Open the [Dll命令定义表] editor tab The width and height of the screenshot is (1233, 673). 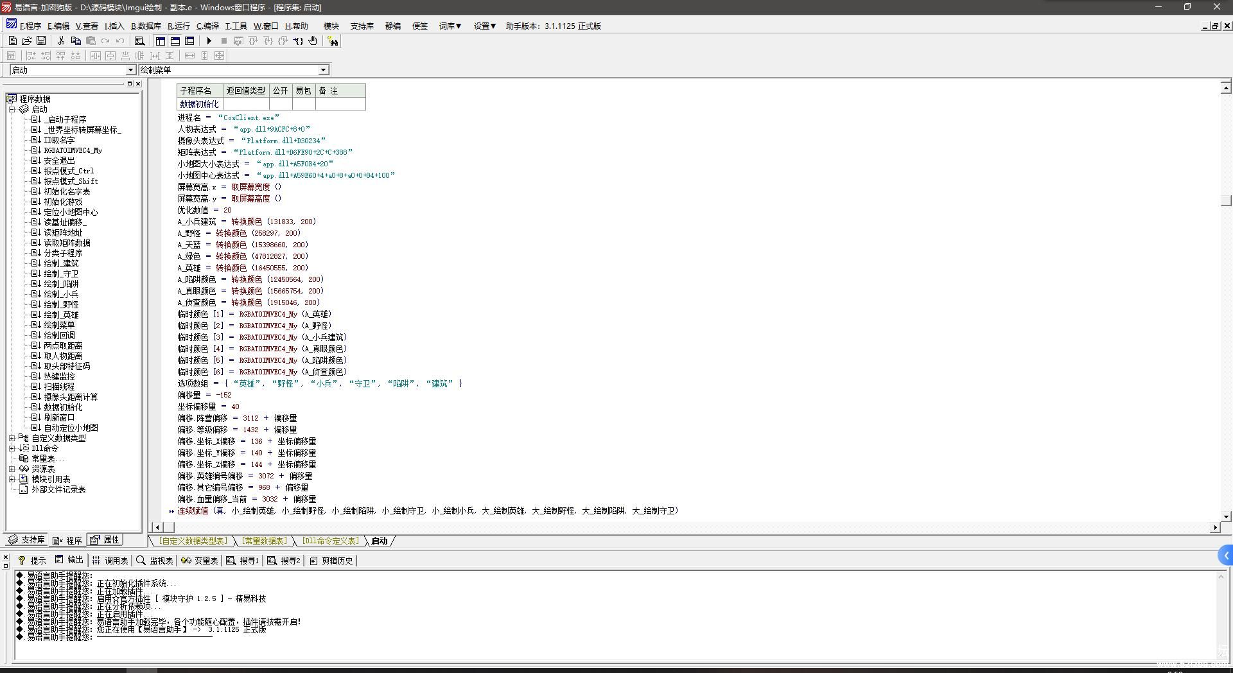click(x=331, y=541)
